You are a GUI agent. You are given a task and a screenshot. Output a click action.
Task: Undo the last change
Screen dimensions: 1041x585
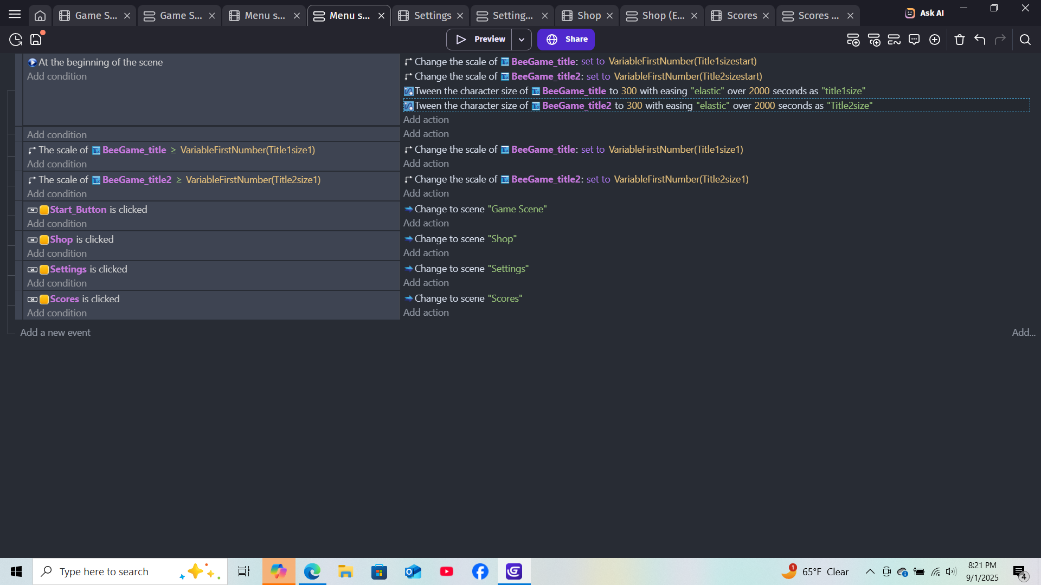coord(980,40)
